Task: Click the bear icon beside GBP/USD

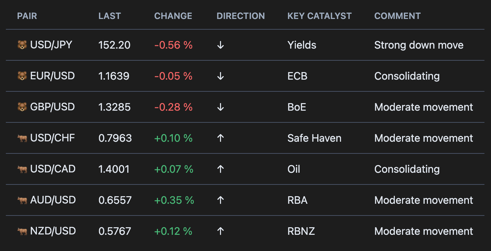Action: pos(22,107)
